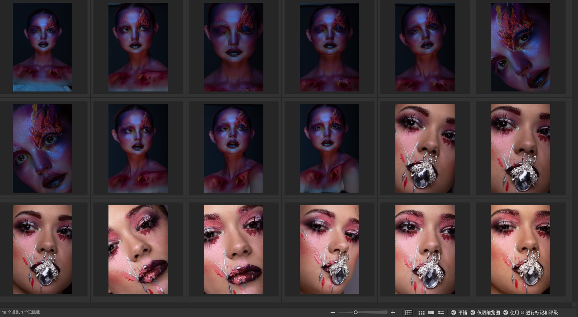The height and width of the screenshot is (317, 578).
Task: Select top-row portrait with both eyes closed
Action: click(234, 47)
